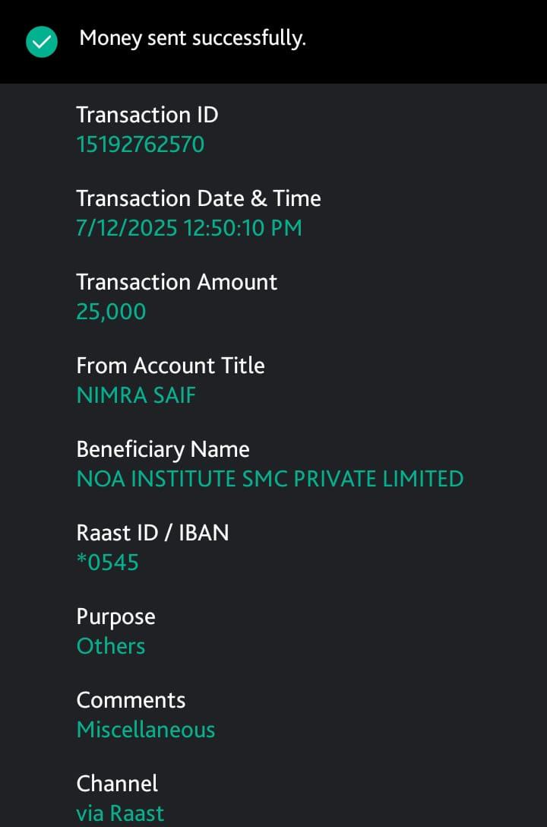The height and width of the screenshot is (827, 547).
Task: Select NOA INSTITUTE SMC PRIVATE LIMITED text
Action: click(x=270, y=479)
